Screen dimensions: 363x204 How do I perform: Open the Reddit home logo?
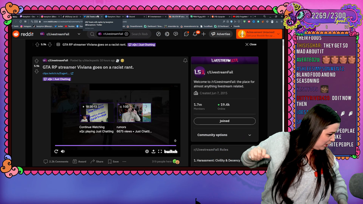click(x=23, y=34)
